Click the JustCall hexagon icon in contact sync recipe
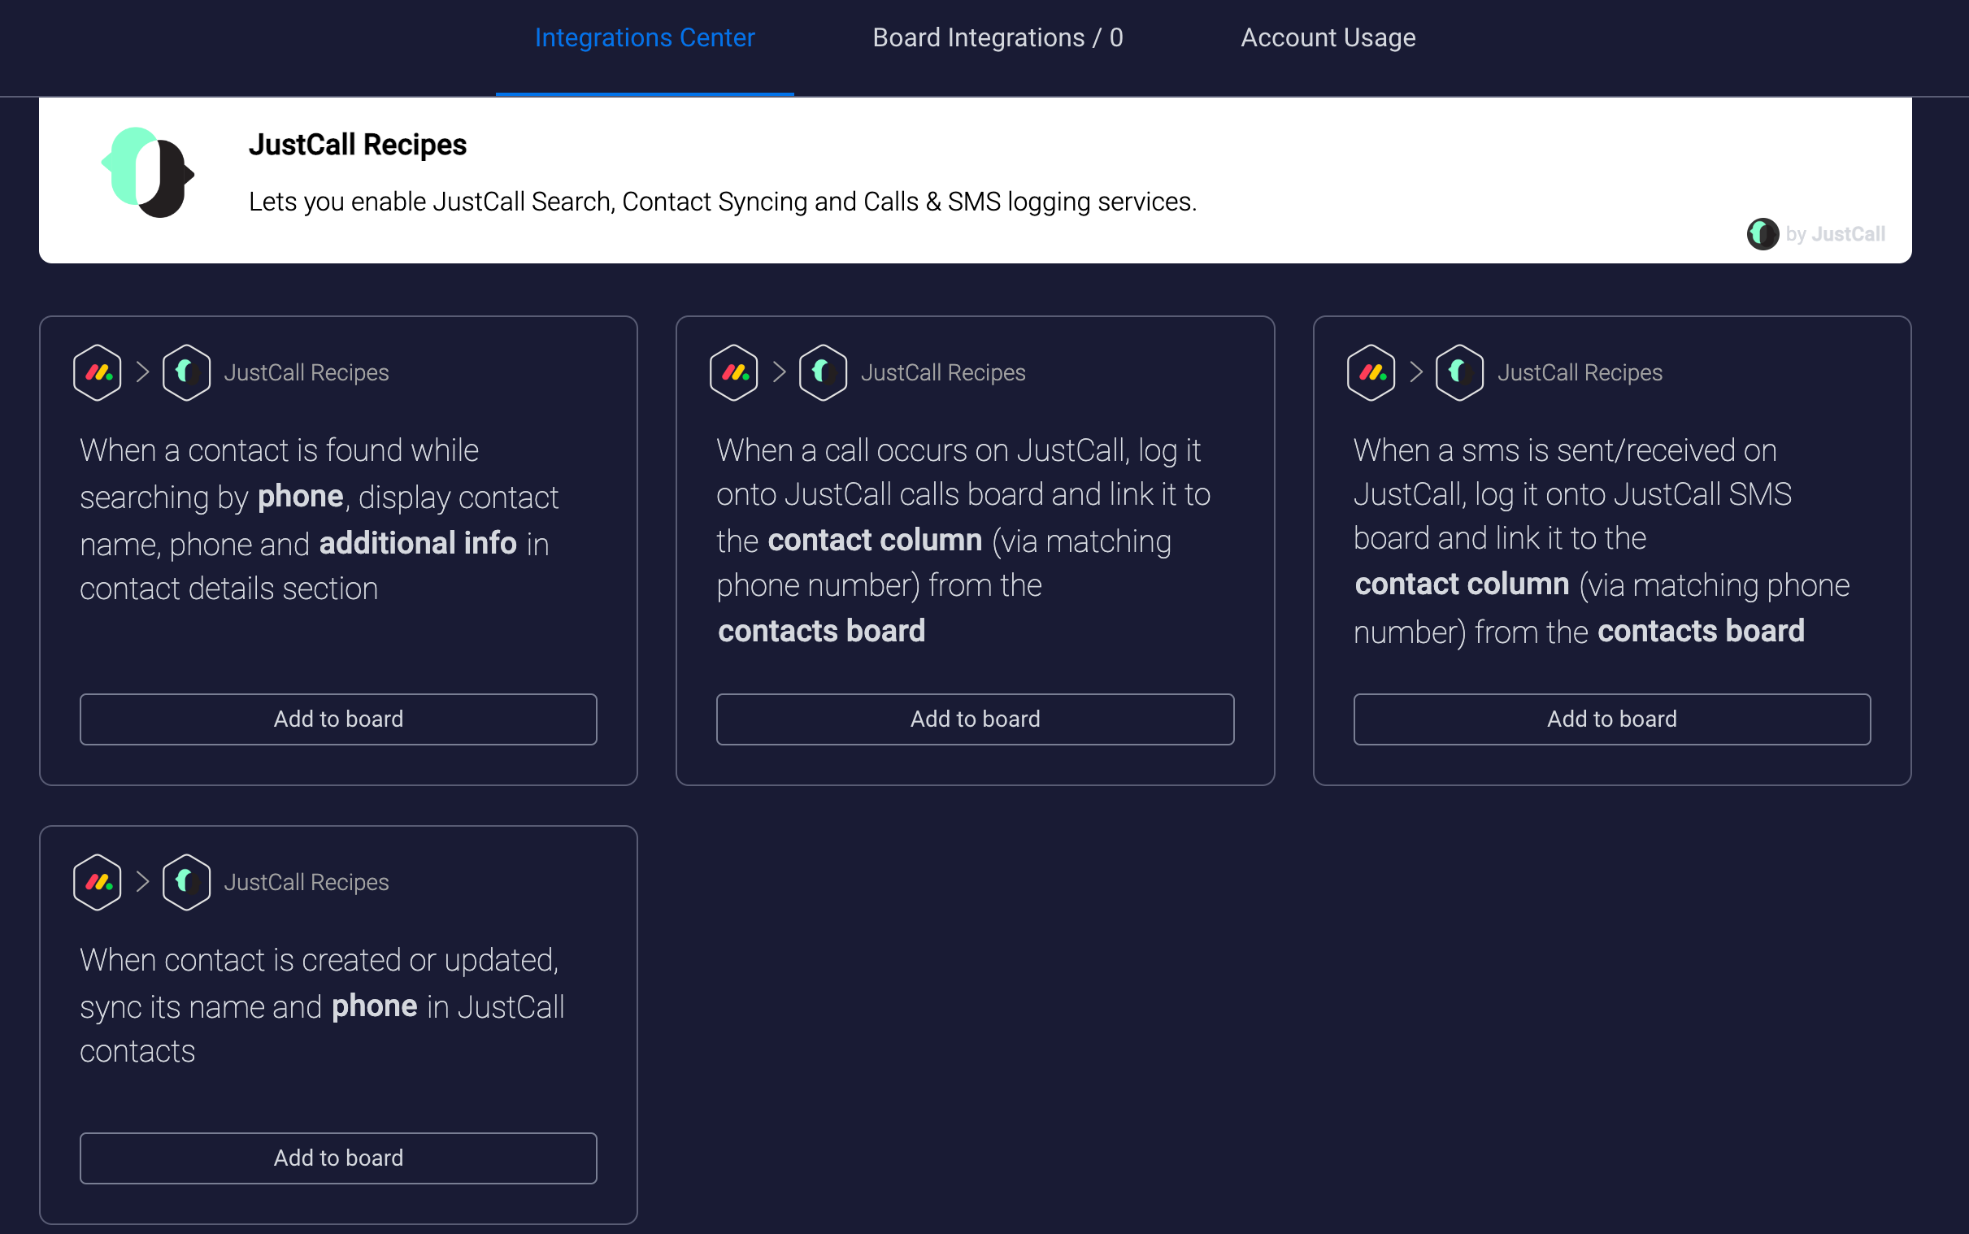 tap(186, 882)
